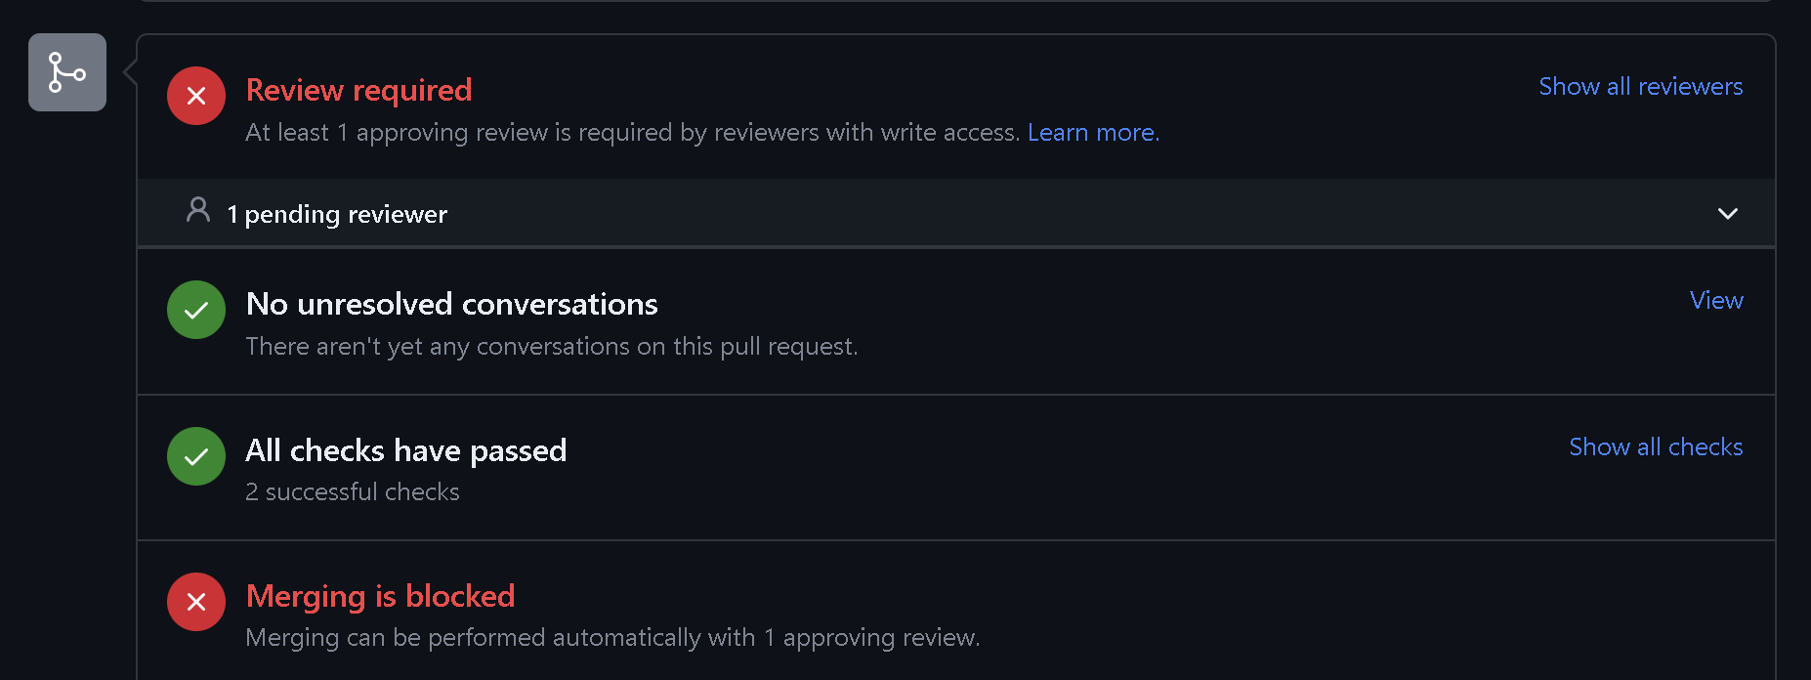Screen dimensions: 1811x680
Task: Open the View conversations link
Action: pos(1716,300)
